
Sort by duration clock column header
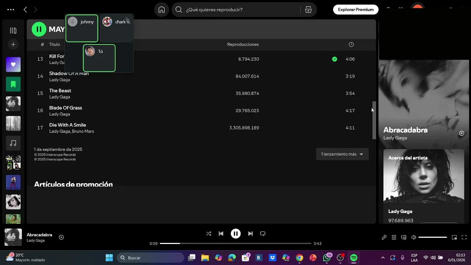(351, 45)
